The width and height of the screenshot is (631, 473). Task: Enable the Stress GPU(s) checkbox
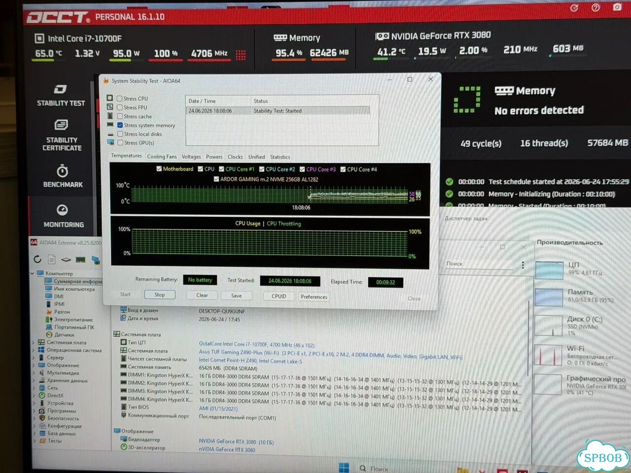click(x=120, y=143)
